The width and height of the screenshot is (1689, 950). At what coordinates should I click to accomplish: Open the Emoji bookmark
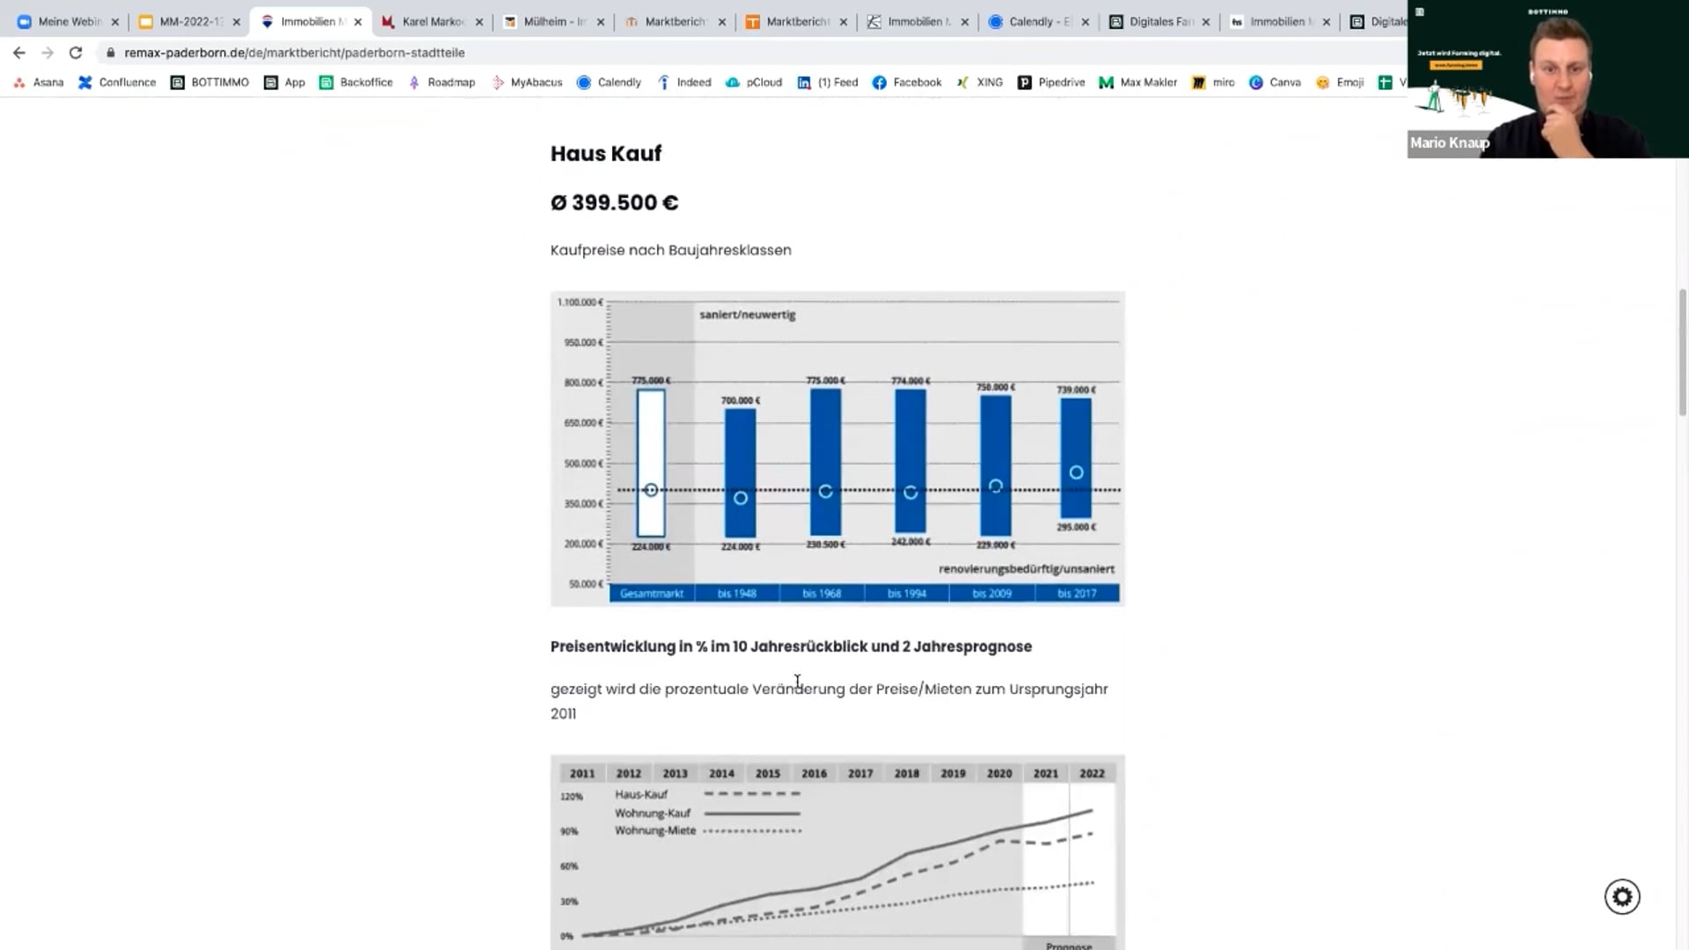click(1340, 82)
